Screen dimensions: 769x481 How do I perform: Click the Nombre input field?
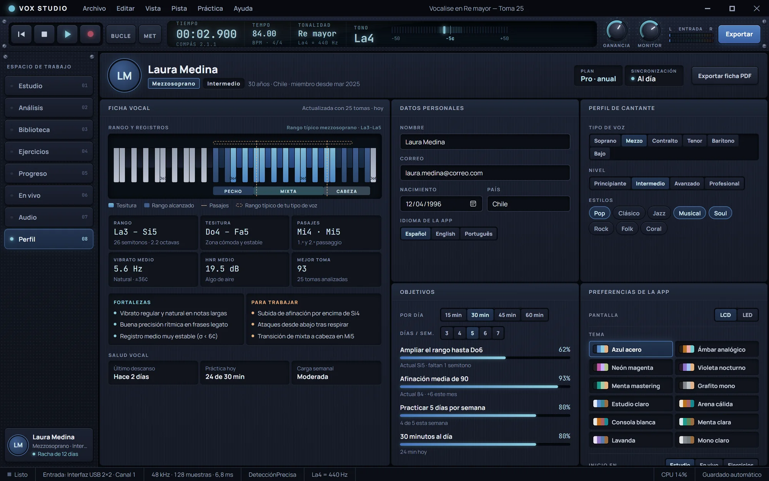pyautogui.click(x=485, y=142)
